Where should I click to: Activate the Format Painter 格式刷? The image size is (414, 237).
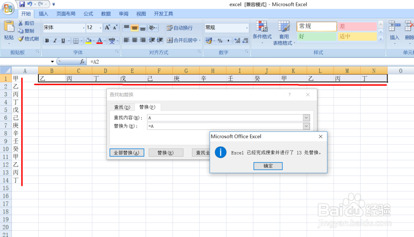[29, 39]
